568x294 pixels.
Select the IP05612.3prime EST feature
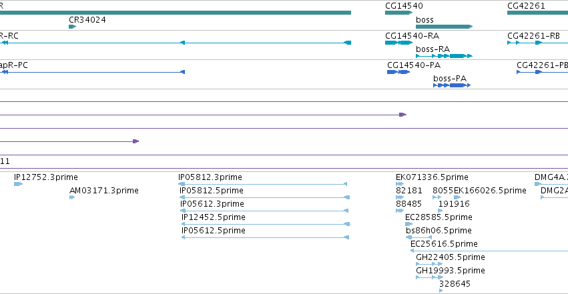tap(264, 211)
